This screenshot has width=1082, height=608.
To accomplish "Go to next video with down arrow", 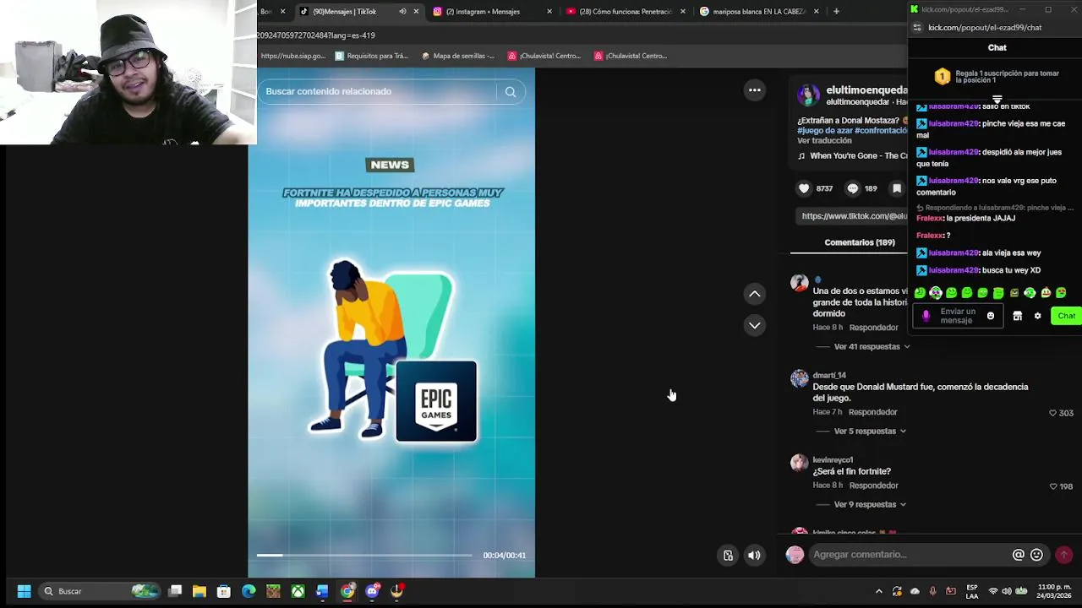I will tap(755, 325).
